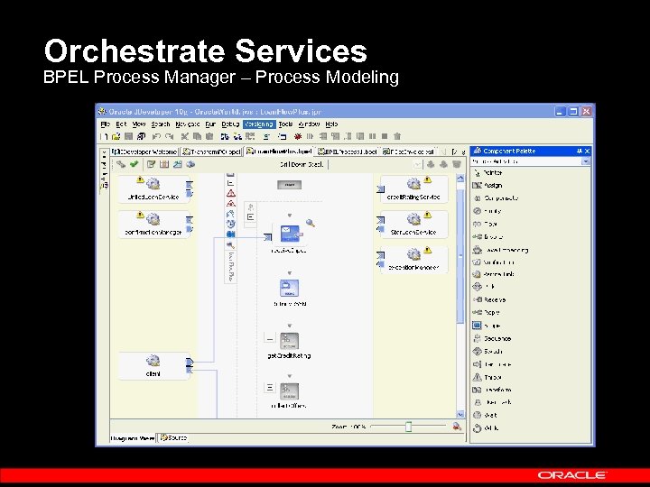Click the collectOffers scope icon
Screen dimensions: 650x487
pos(290,391)
